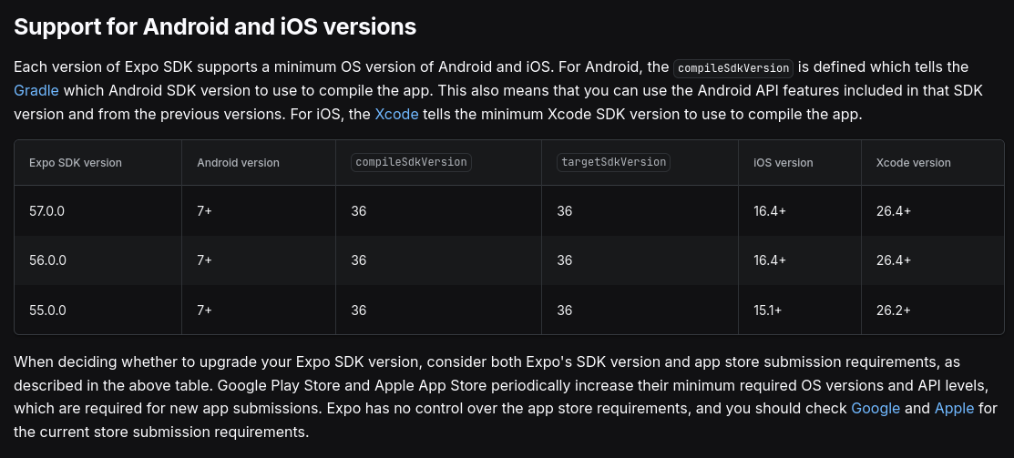Click the targetSdkVersion table header

pyautogui.click(x=613, y=162)
